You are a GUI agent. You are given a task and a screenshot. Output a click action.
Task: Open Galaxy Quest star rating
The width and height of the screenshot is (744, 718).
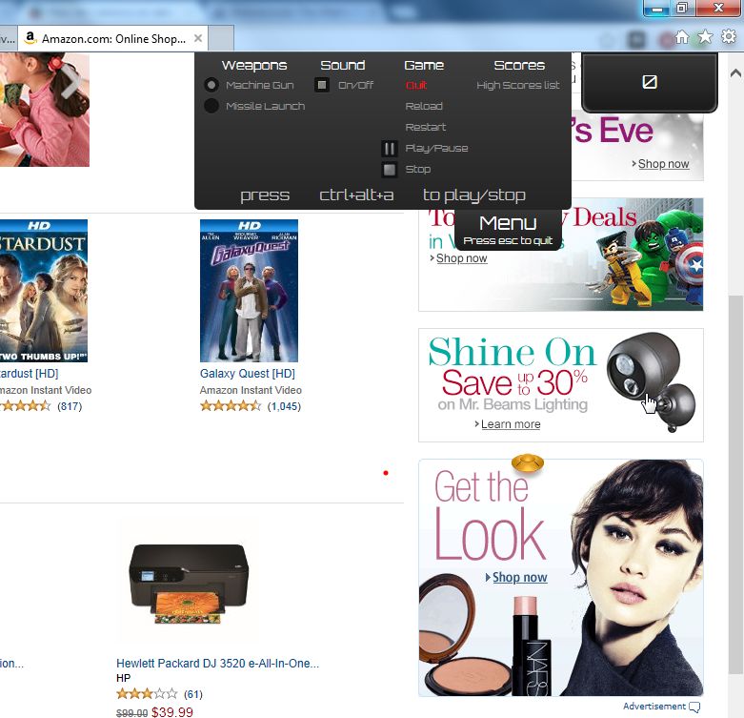[x=231, y=406]
